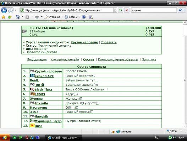
Task: Stop loading with the red X icon
Action: (127, 10)
